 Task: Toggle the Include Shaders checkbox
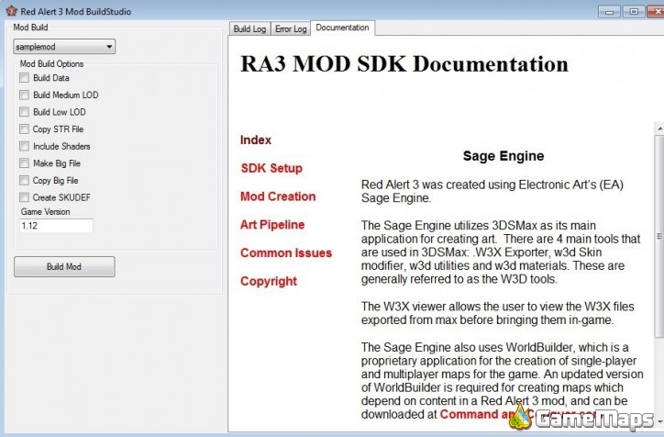(x=24, y=146)
